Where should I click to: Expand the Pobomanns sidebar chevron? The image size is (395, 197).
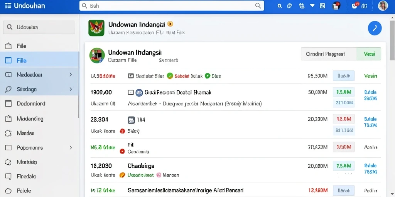point(71,147)
